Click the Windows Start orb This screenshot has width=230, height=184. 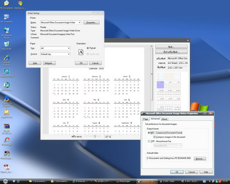5,181
